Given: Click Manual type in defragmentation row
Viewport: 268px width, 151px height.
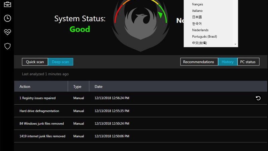Looking at the screenshot, I should click(79, 111).
